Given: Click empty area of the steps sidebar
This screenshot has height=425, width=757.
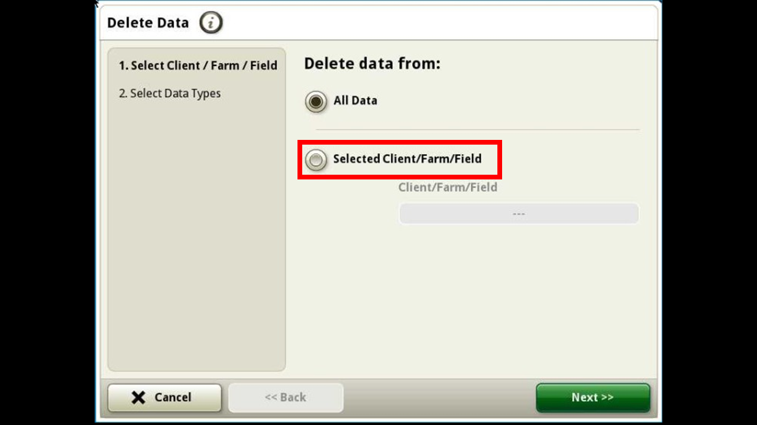Looking at the screenshot, I should [x=196, y=236].
